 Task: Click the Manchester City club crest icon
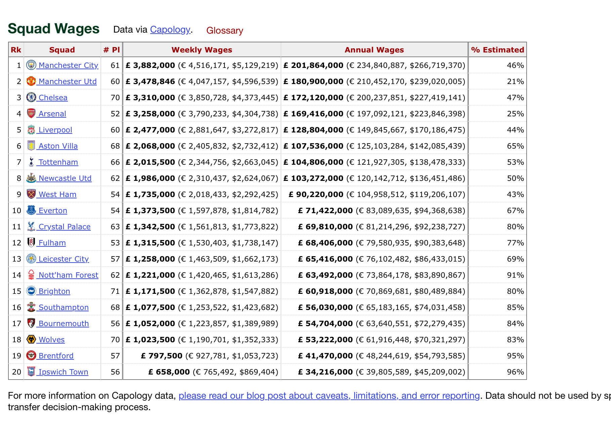[31, 65]
